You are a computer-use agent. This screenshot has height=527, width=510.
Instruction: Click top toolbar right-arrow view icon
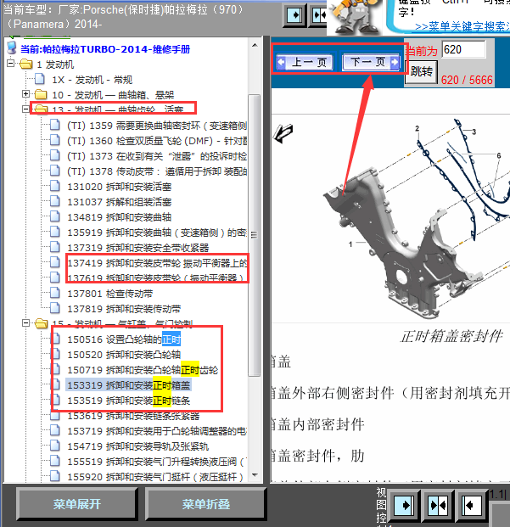[295, 14]
